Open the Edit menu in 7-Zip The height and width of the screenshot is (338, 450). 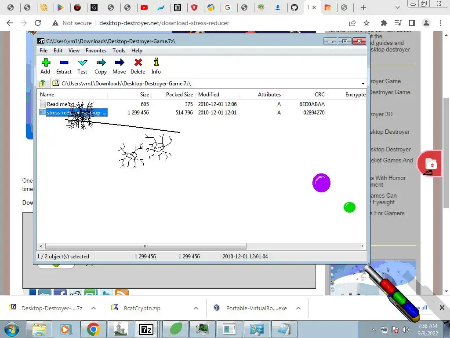[x=58, y=51]
